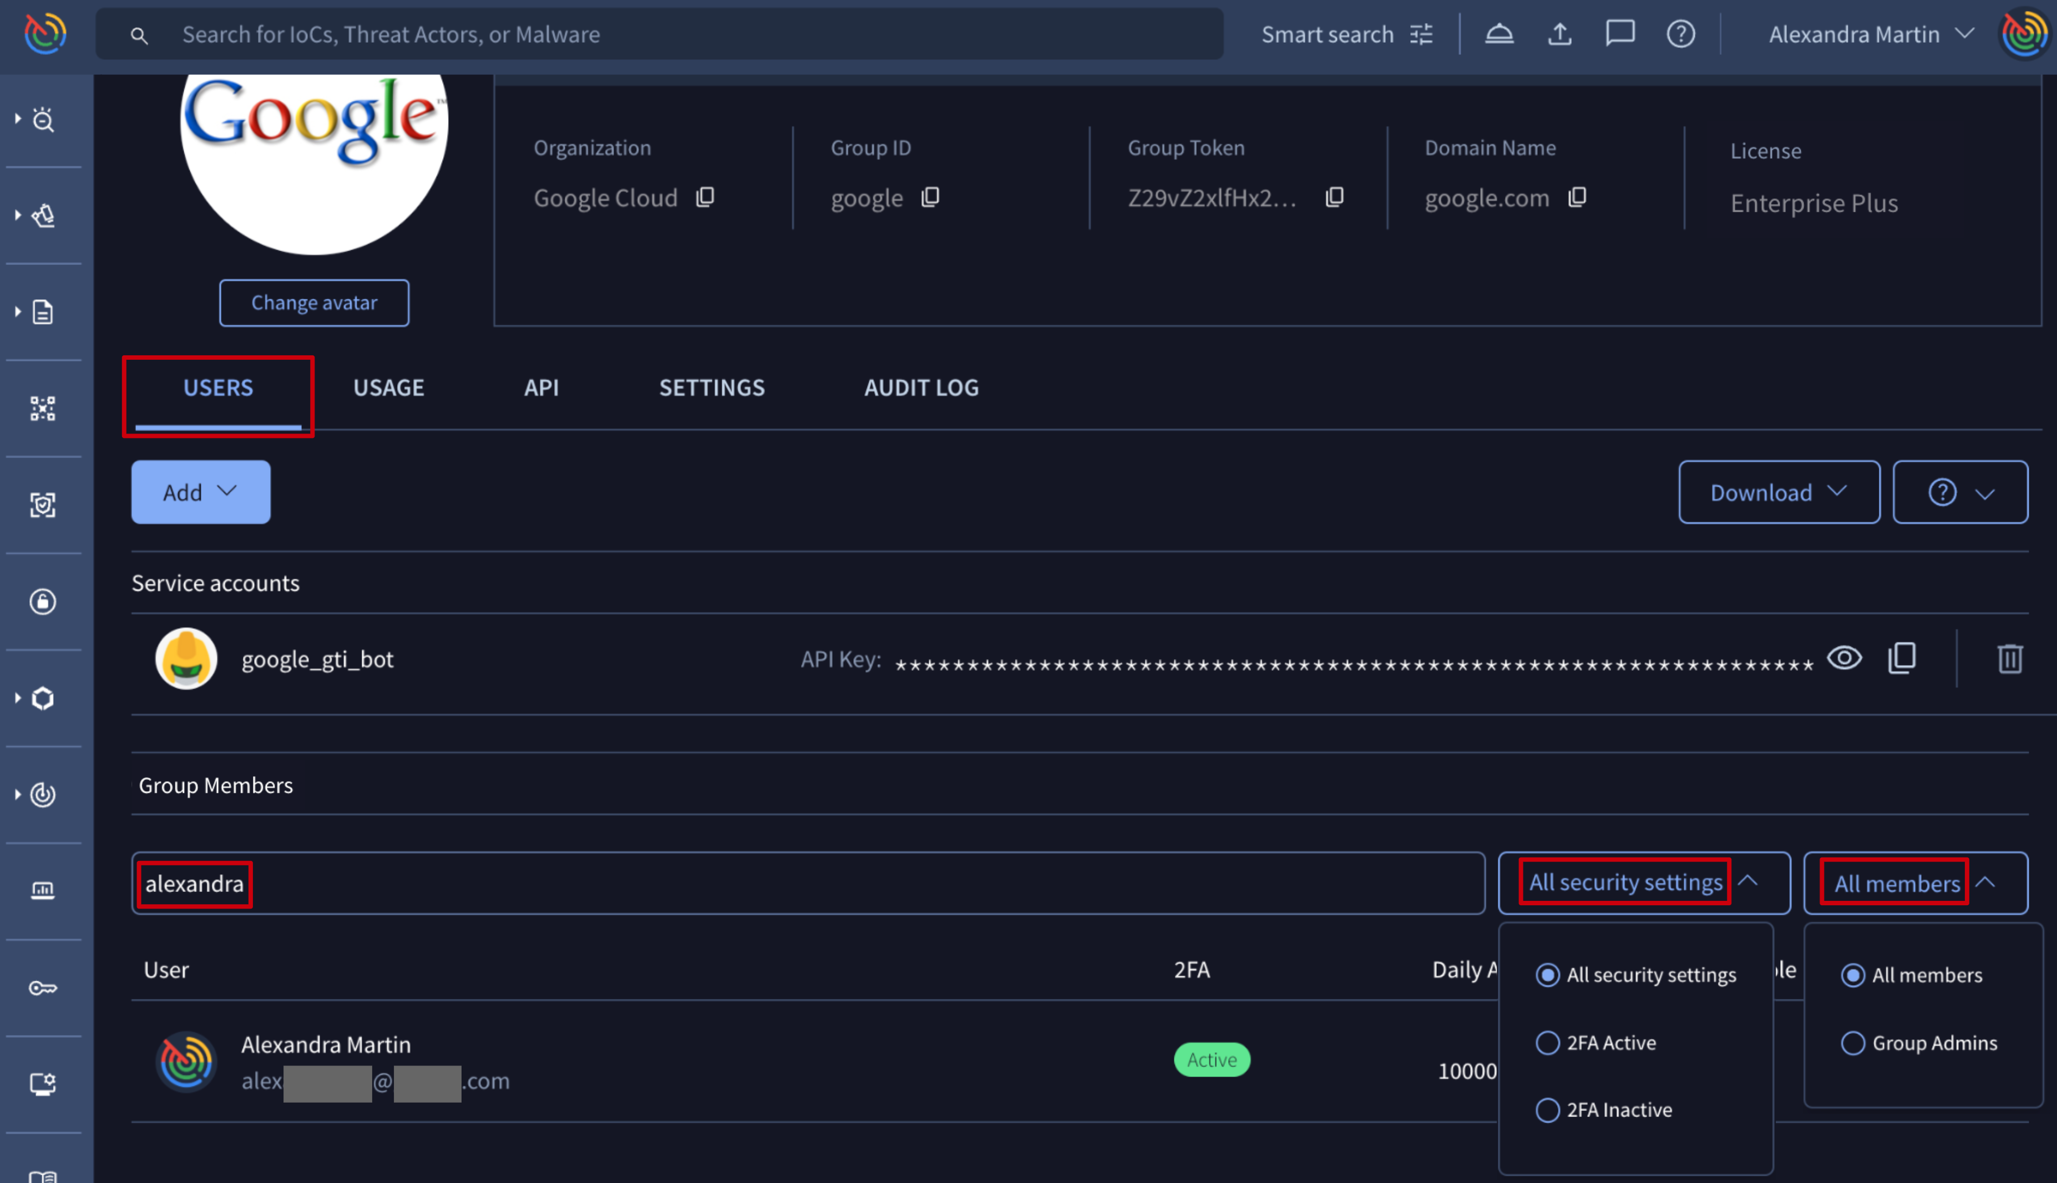The width and height of the screenshot is (2057, 1183).
Task: Copy the service account API key
Action: (1902, 658)
